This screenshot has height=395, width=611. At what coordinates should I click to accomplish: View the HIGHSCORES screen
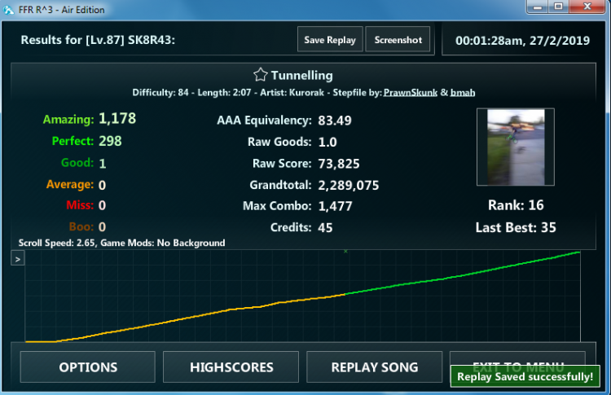pyautogui.click(x=231, y=367)
